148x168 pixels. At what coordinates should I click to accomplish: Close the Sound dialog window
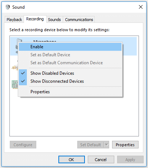[141, 7]
